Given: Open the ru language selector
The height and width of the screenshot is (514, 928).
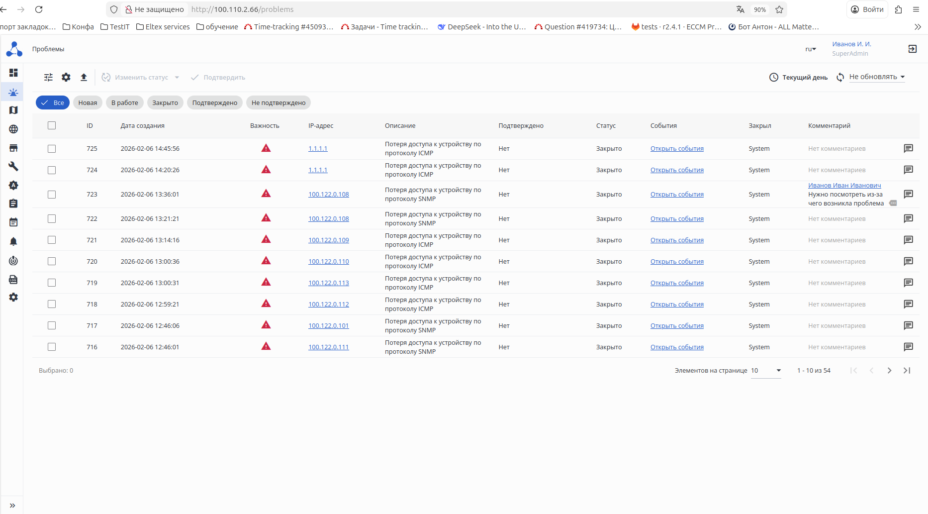Looking at the screenshot, I should coord(811,49).
